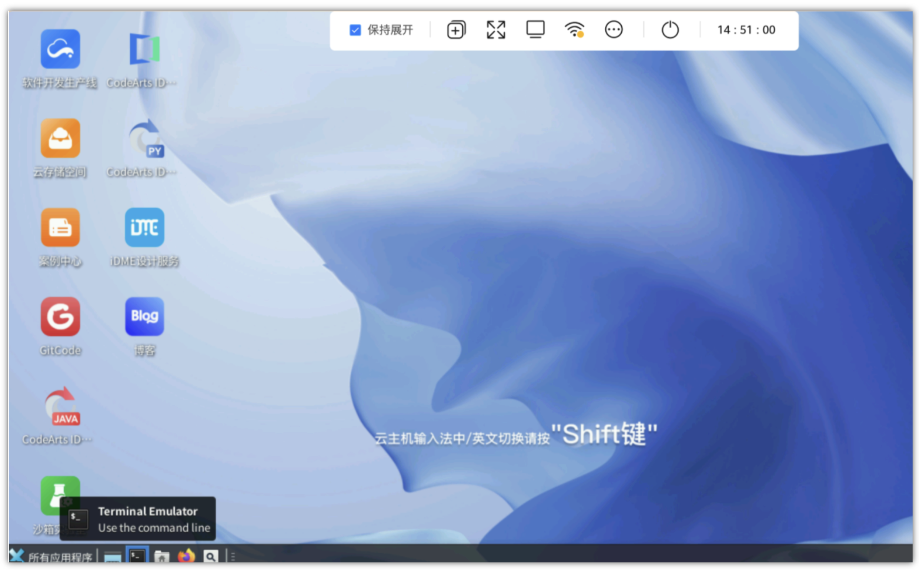Check the Wi-Fi network status icon
This screenshot has width=919, height=570.
(574, 29)
